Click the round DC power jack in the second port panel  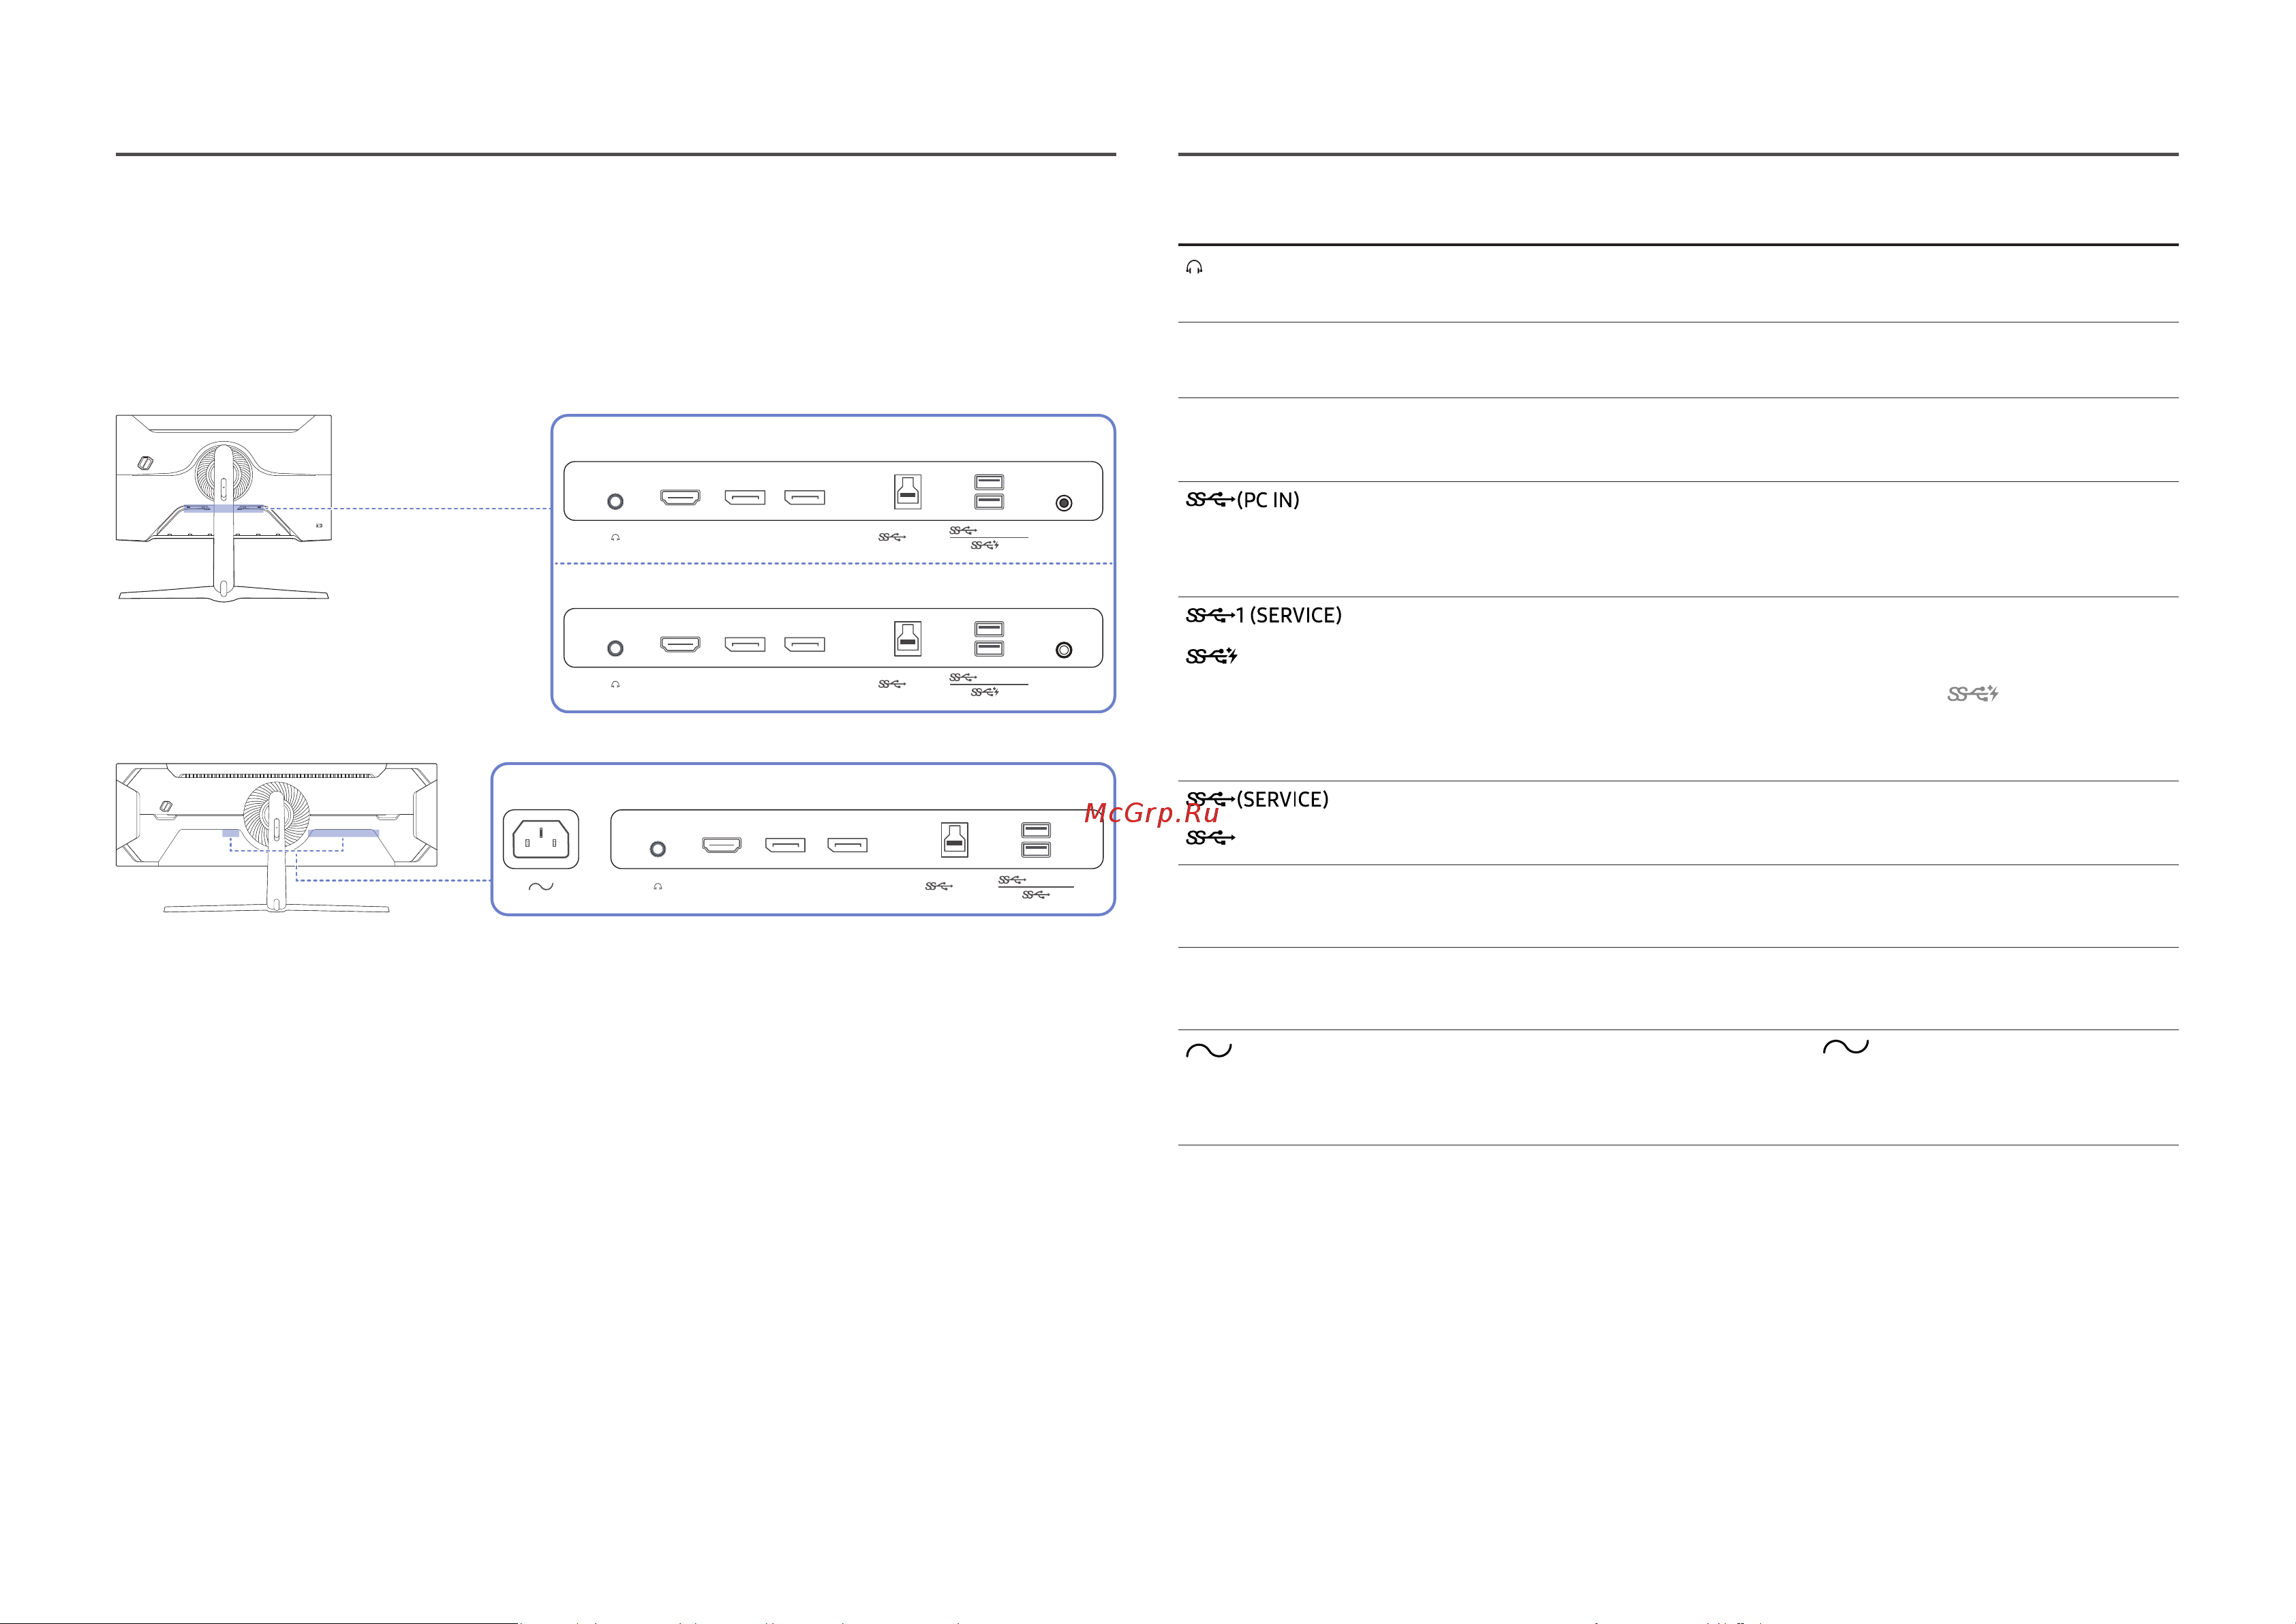(1064, 650)
